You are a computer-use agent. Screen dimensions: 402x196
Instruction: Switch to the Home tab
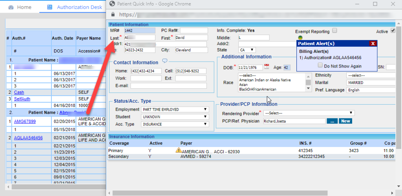[x=20, y=7]
